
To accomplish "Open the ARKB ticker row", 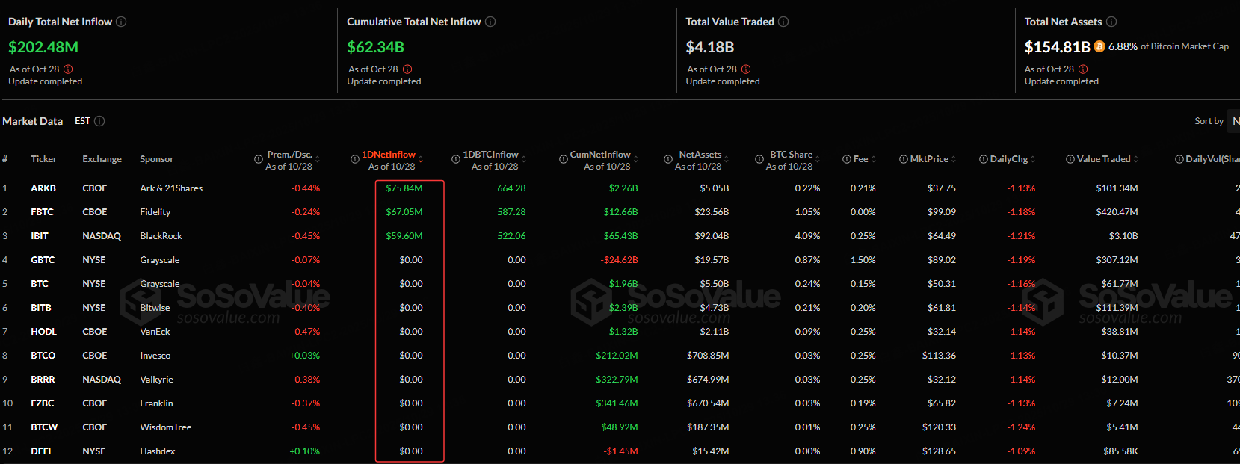I will click(43, 188).
